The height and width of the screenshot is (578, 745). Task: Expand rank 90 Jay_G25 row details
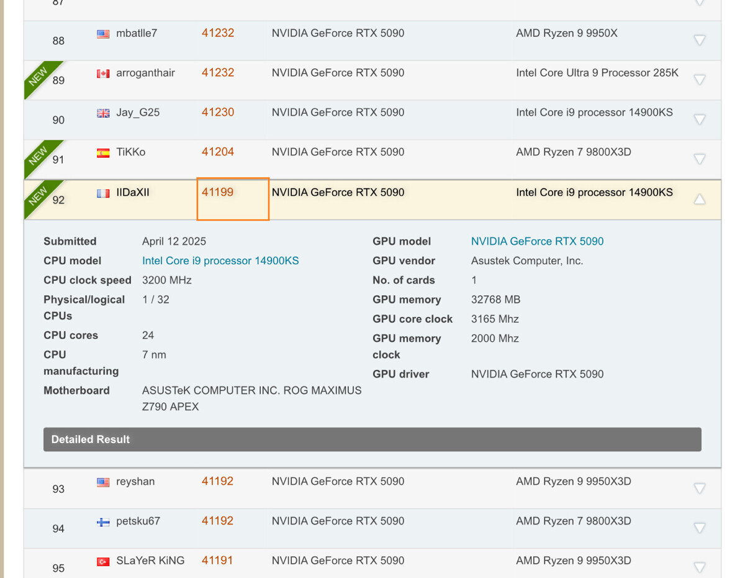699,119
